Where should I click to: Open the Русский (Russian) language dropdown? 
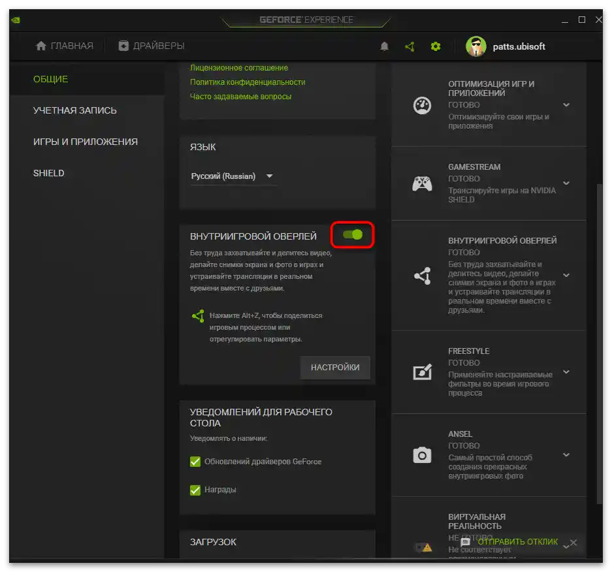233,176
